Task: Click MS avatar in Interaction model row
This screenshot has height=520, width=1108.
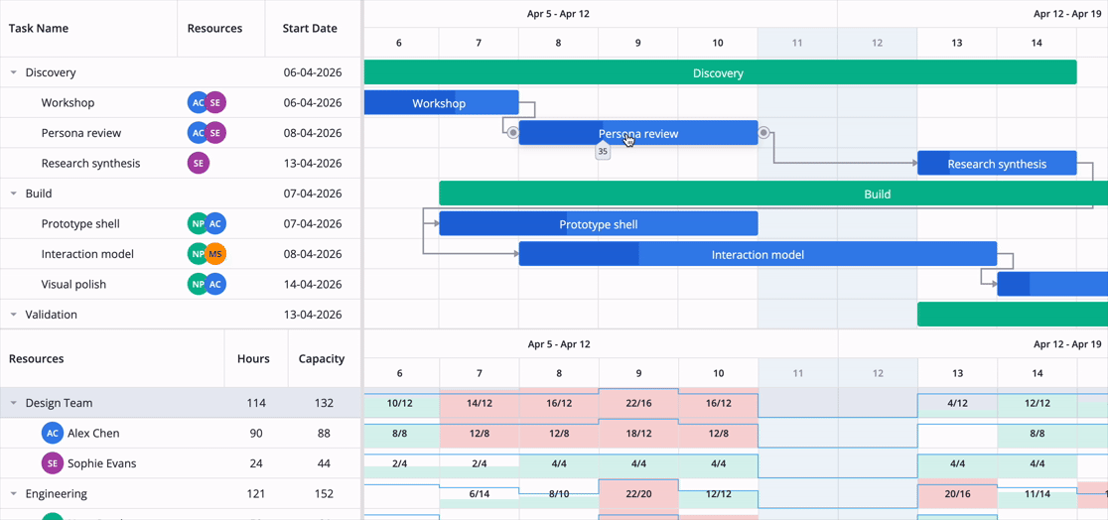Action: 215,254
